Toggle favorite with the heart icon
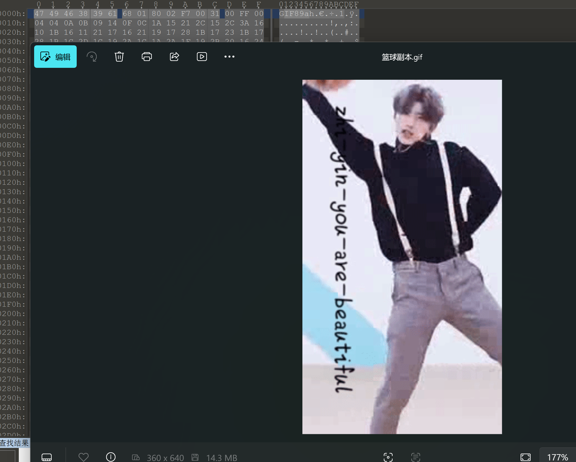 pos(83,457)
